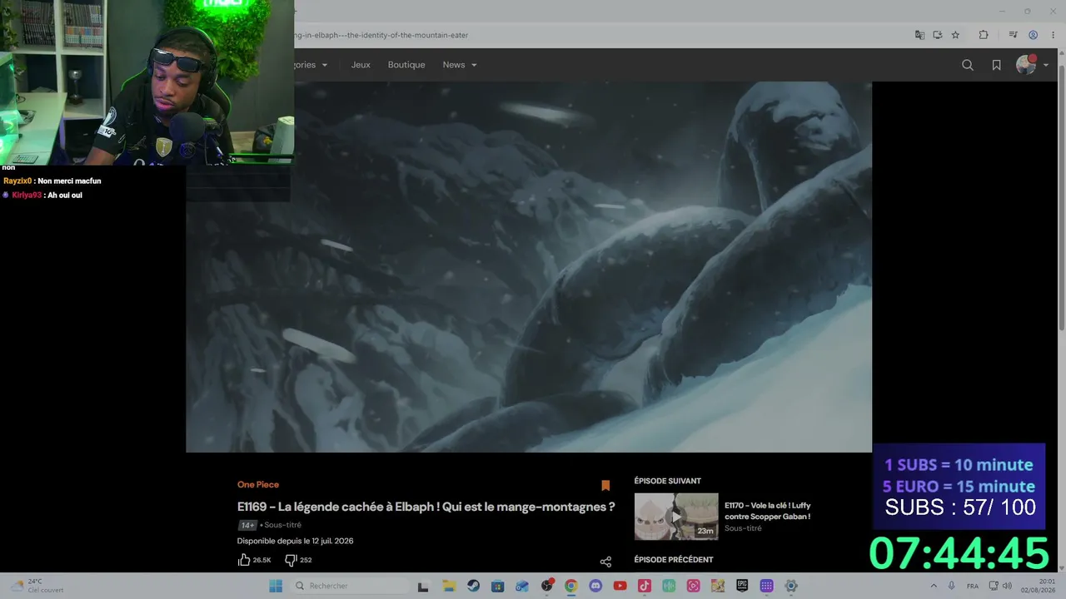Click the Google Translate icon in the address bar
This screenshot has width=1066, height=599.
click(919, 35)
